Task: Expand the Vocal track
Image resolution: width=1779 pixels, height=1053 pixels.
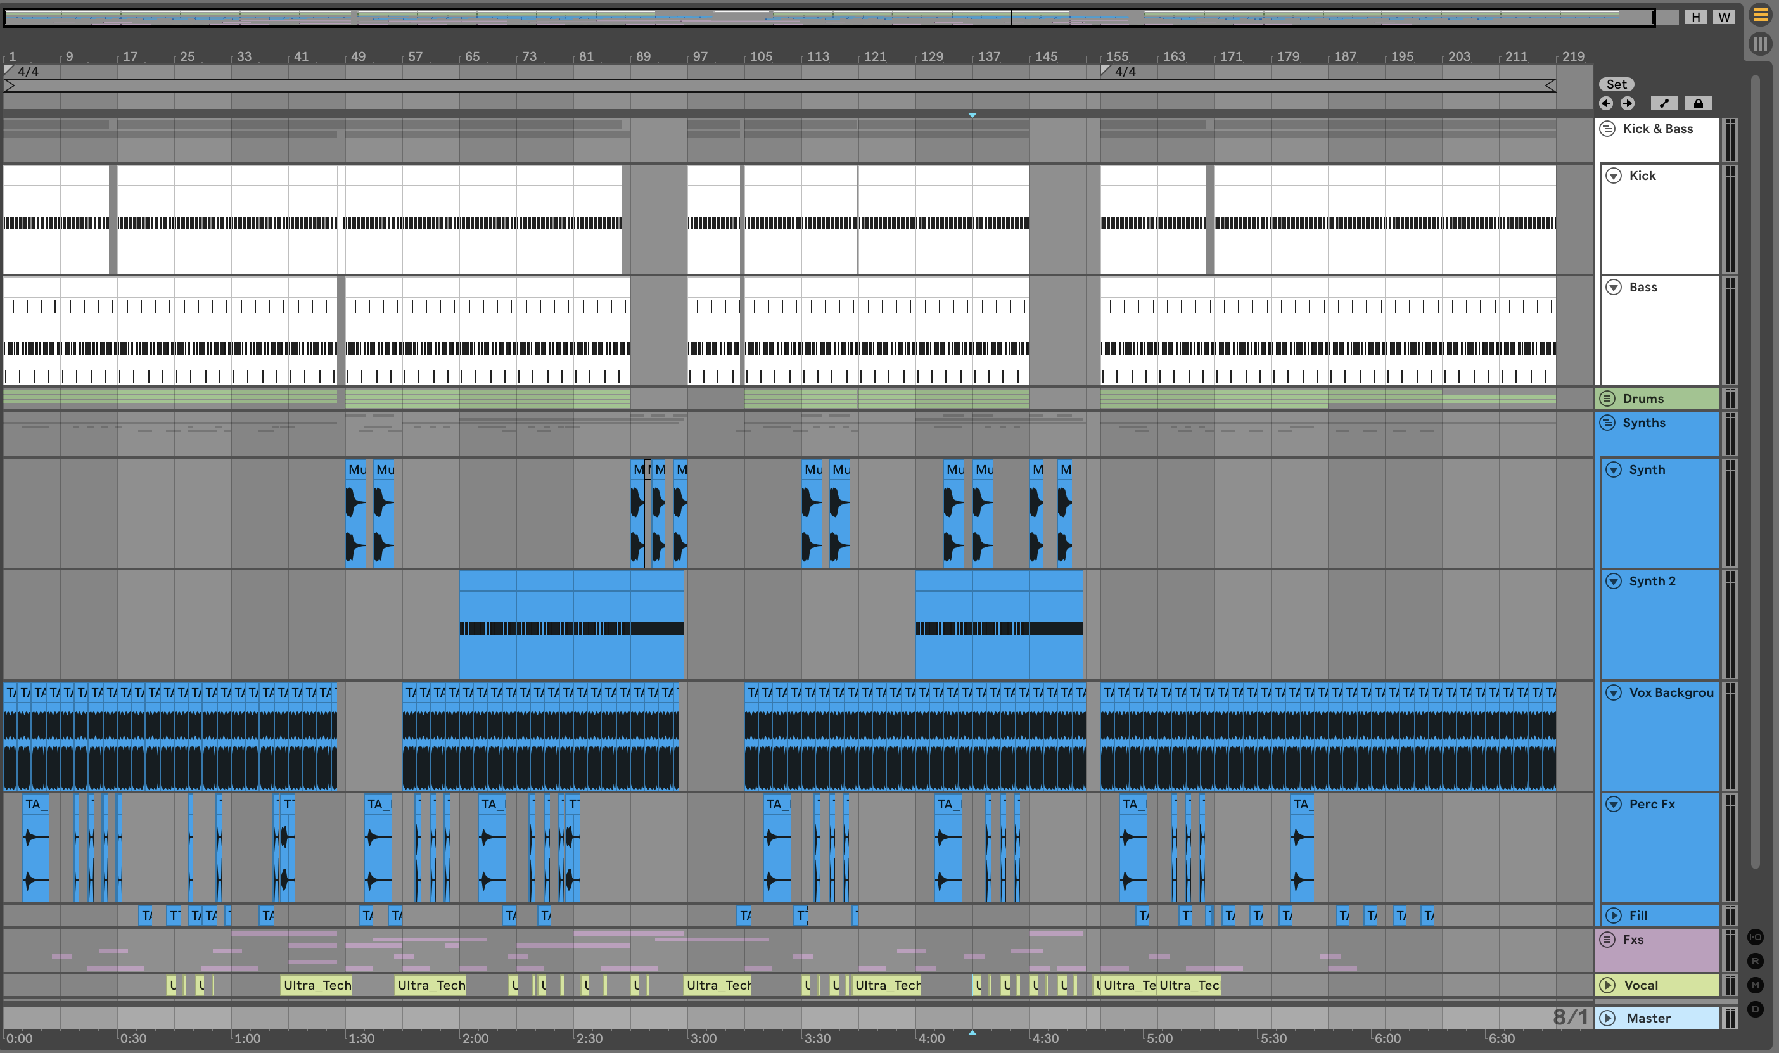Action: point(1608,986)
